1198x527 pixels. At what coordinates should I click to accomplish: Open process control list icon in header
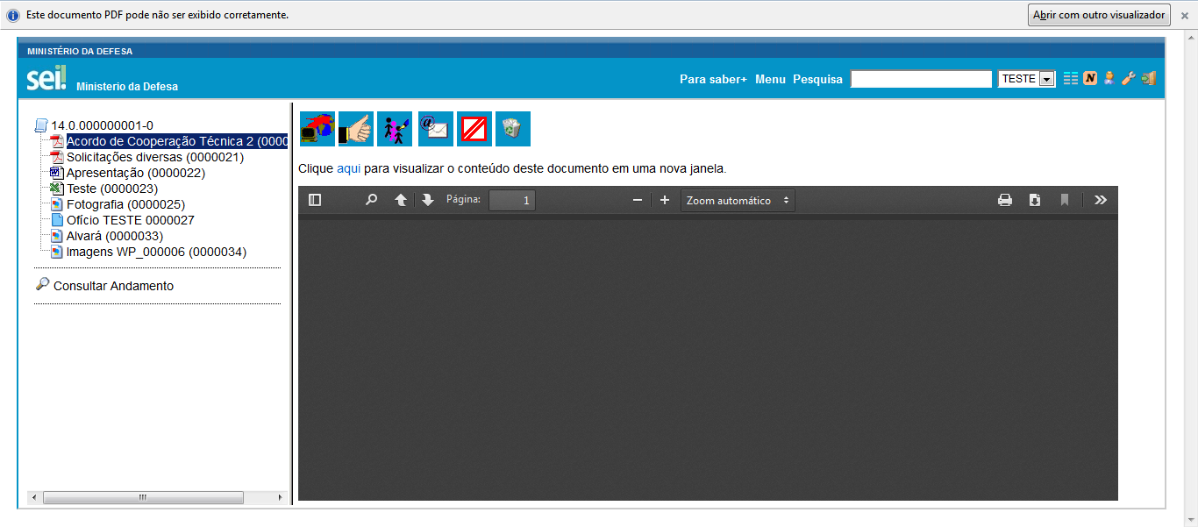pos(1071,78)
